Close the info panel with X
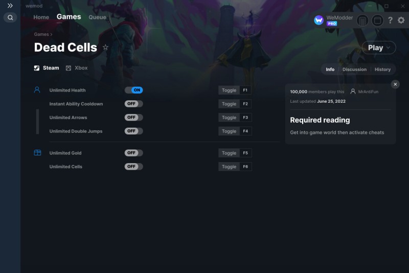Image resolution: width=409 pixels, height=273 pixels. 395,84
